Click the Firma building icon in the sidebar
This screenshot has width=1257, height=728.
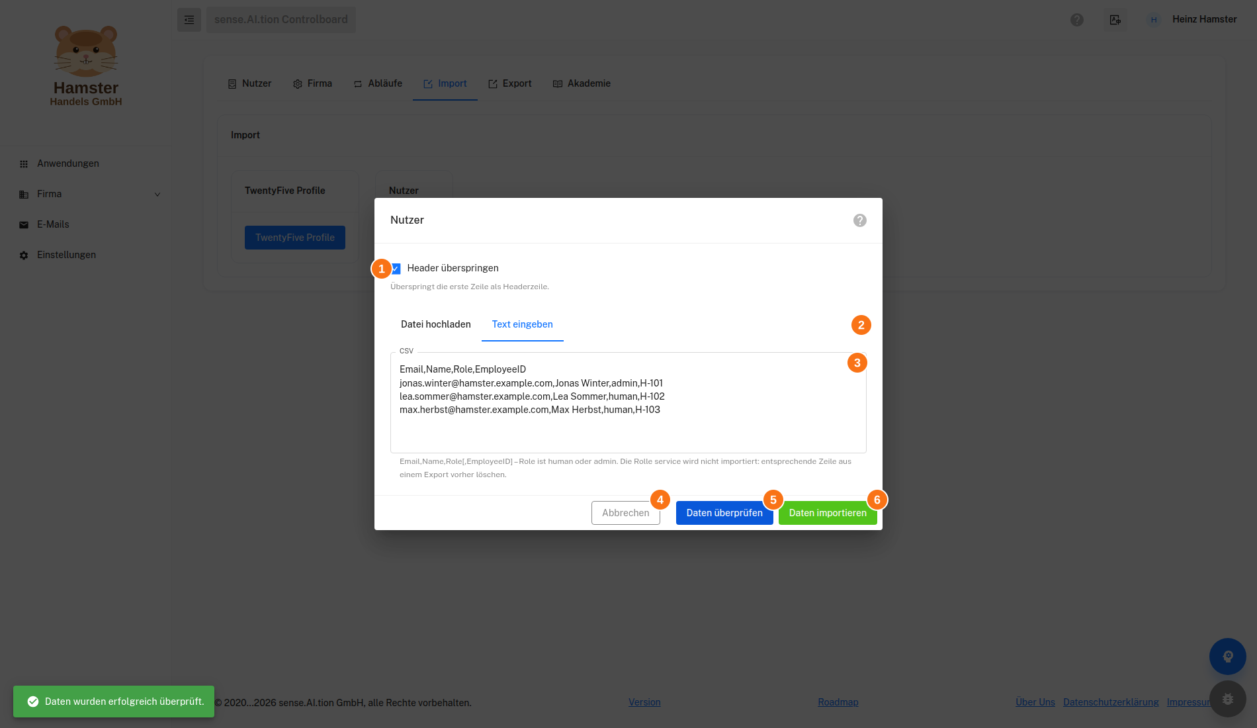point(24,195)
